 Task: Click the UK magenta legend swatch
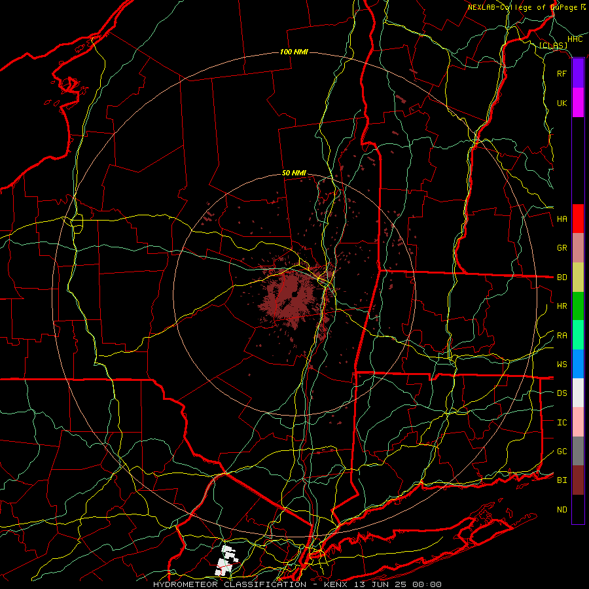click(x=578, y=103)
